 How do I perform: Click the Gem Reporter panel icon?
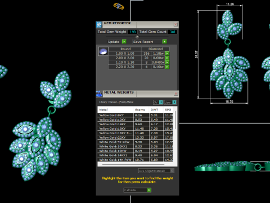[99, 24]
